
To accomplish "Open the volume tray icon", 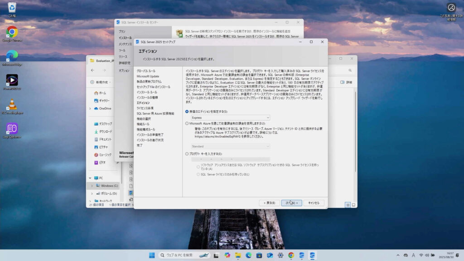I will coord(427,256).
